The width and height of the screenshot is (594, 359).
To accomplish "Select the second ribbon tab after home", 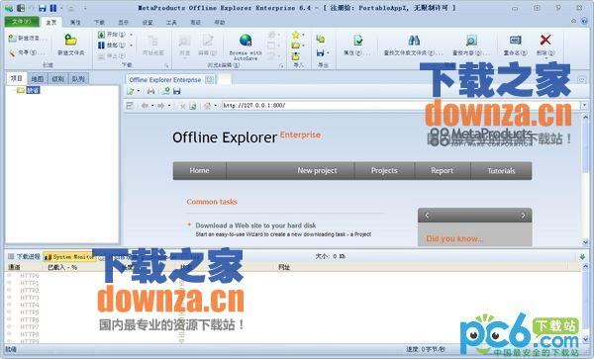I will (x=75, y=23).
